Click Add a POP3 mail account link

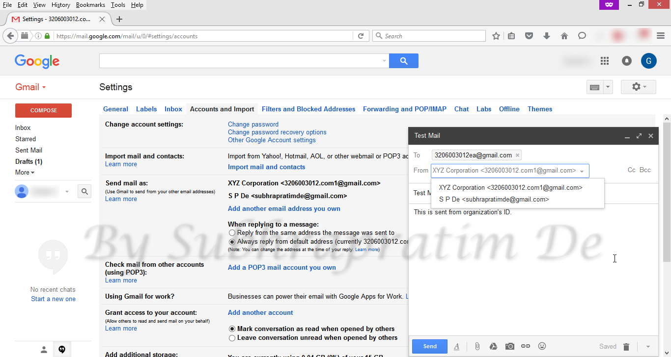click(x=282, y=268)
